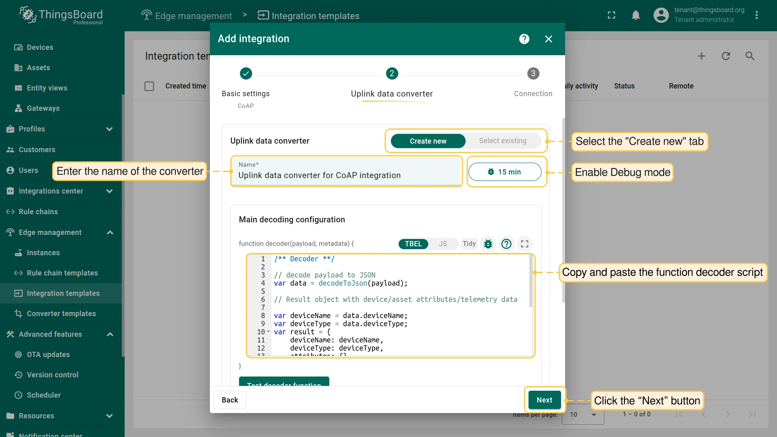Toggle fullscreen mode in top bar
Screen dimensions: 777x437
coord(611,15)
